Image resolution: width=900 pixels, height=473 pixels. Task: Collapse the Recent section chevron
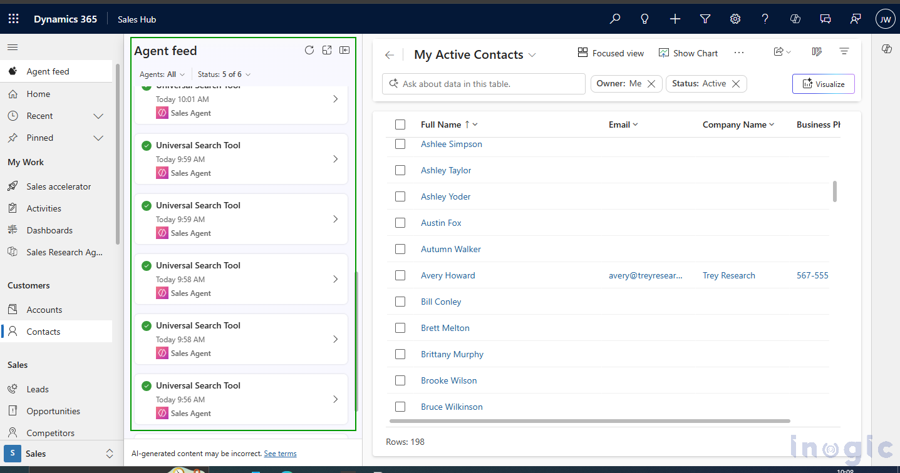coord(98,115)
